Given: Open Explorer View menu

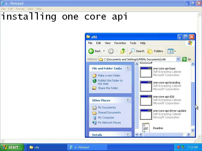Looking at the screenshot, I should tap(108, 43).
